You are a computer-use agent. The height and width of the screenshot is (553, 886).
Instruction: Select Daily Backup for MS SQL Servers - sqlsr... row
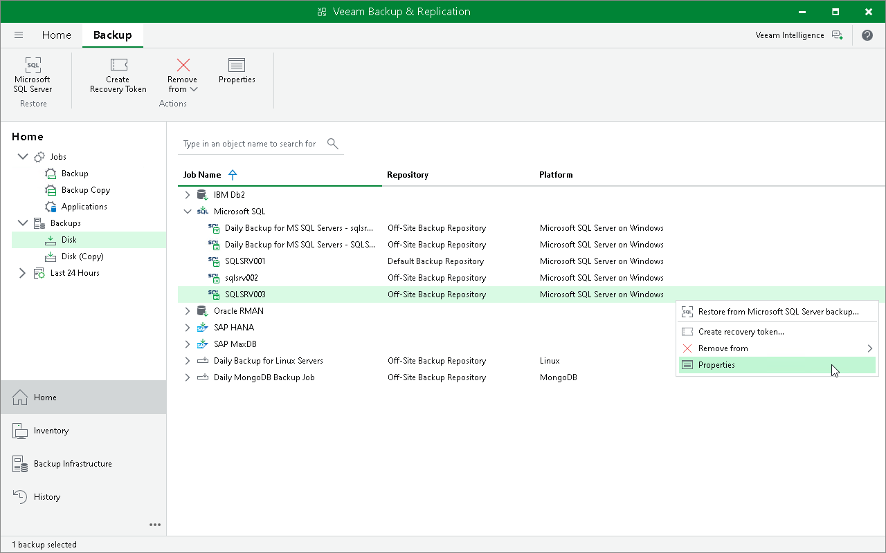click(531, 228)
